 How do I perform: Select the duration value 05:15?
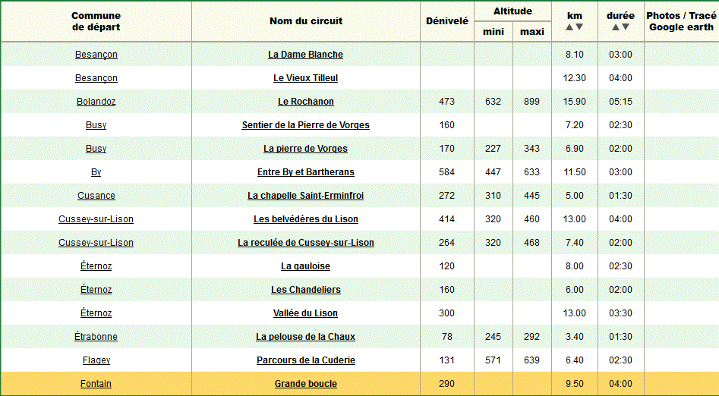[x=621, y=102]
